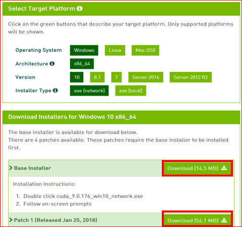Choose Server 2016 version
The image size is (242, 227).
click(146, 77)
